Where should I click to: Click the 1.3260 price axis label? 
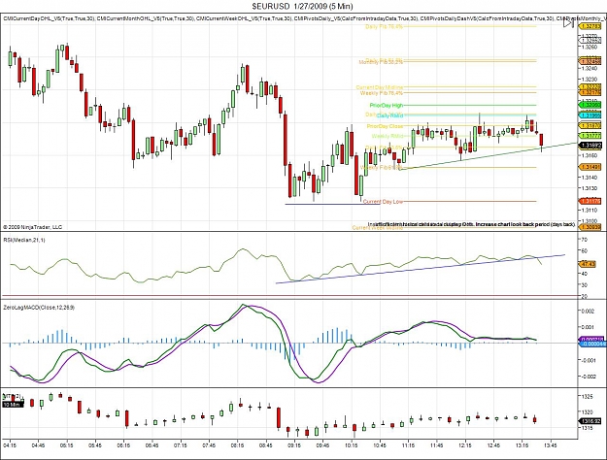(590, 47)
